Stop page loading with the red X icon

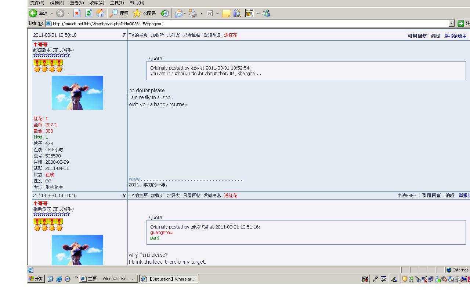77,13
